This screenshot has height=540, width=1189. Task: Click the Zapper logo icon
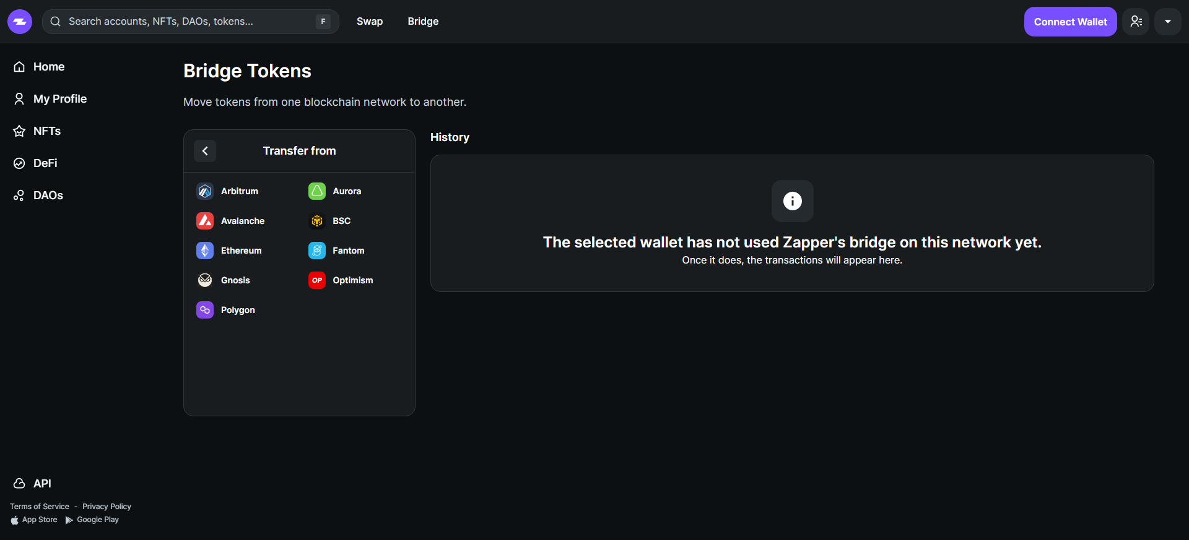click(x=20, y=22)
